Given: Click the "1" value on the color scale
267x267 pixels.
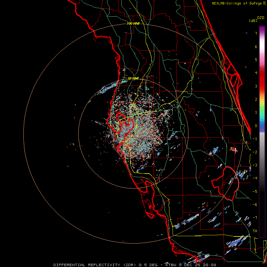Looking at the screenshot, I should point(256,112).
